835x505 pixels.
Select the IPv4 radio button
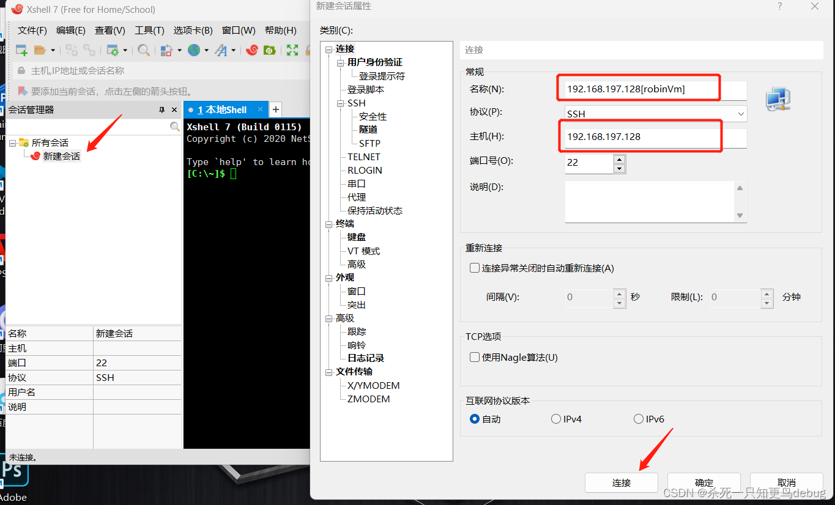tap(556, 419)
